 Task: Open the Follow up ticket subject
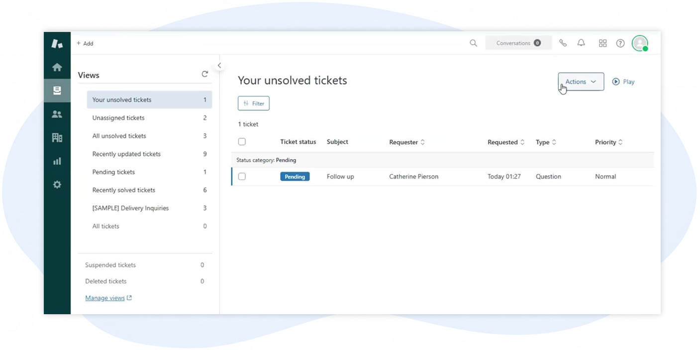[x=340, y=176]
